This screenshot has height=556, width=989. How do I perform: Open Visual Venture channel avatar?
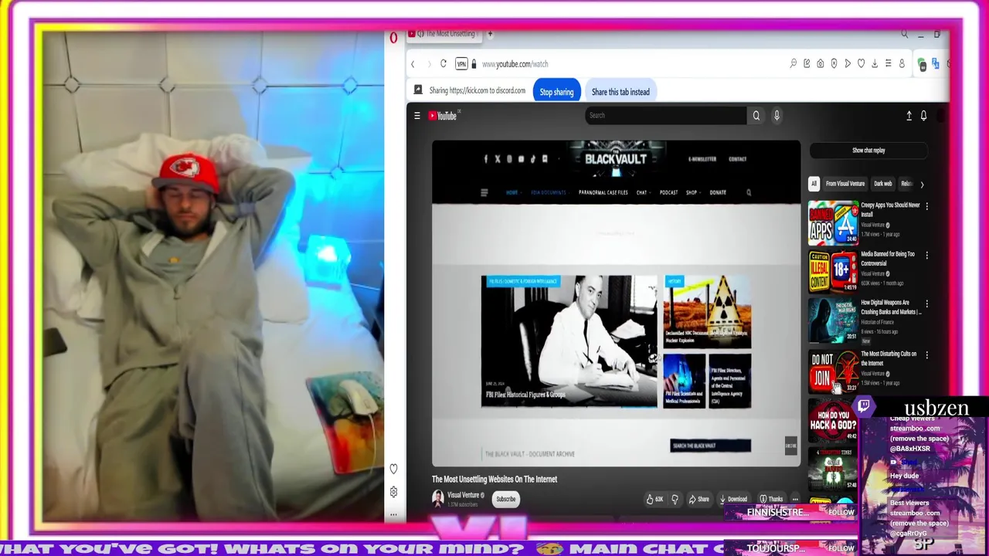coord(438,499)
